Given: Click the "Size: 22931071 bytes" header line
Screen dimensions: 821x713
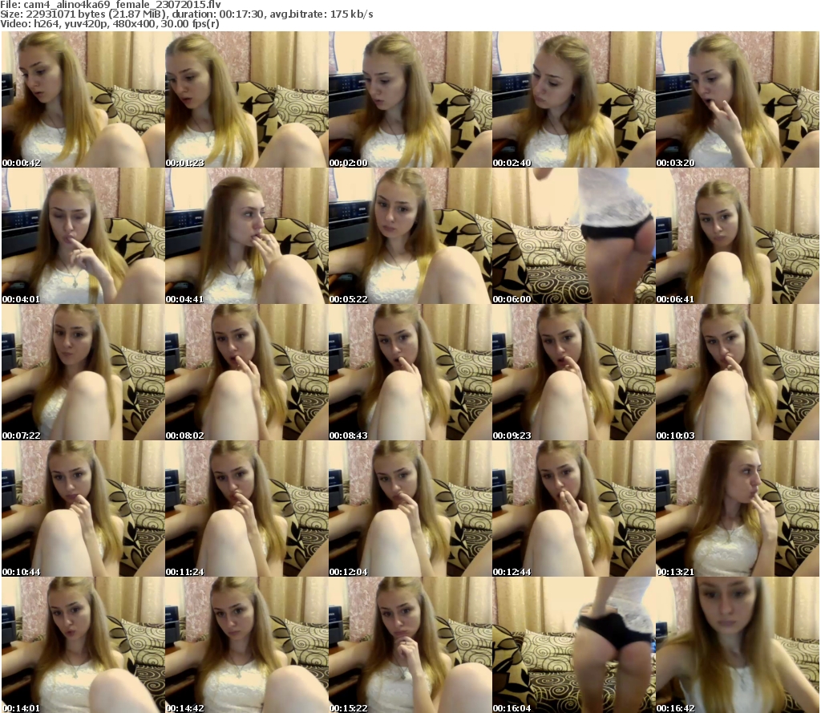Looking at the screenshot, I should point(186,14).
